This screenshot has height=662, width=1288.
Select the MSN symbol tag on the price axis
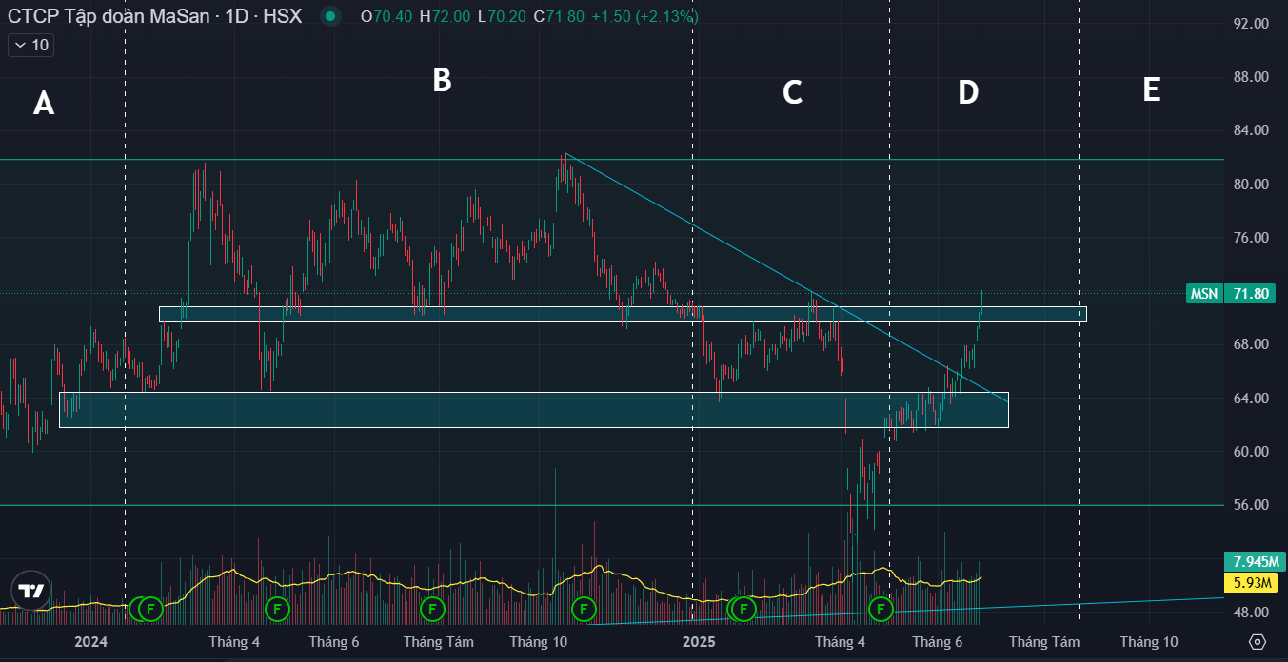[x=1203, y=294]
